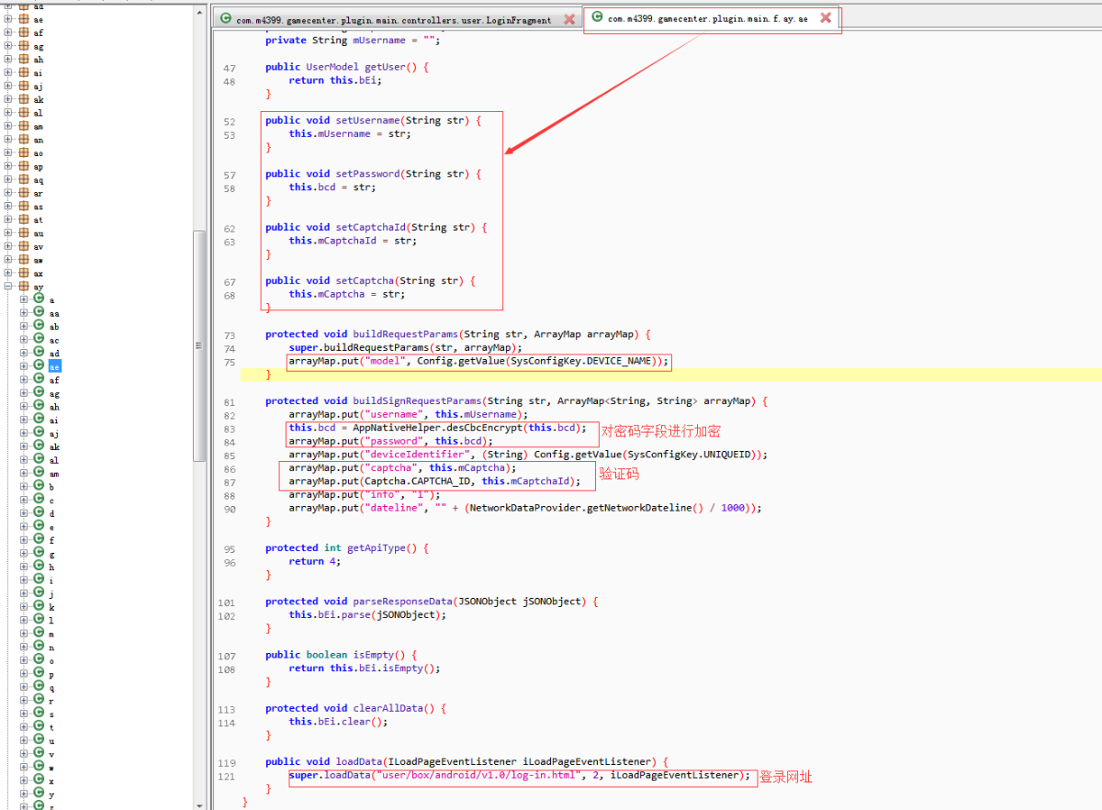Click the green class icon for i
1102x810 pixels.
39,579
